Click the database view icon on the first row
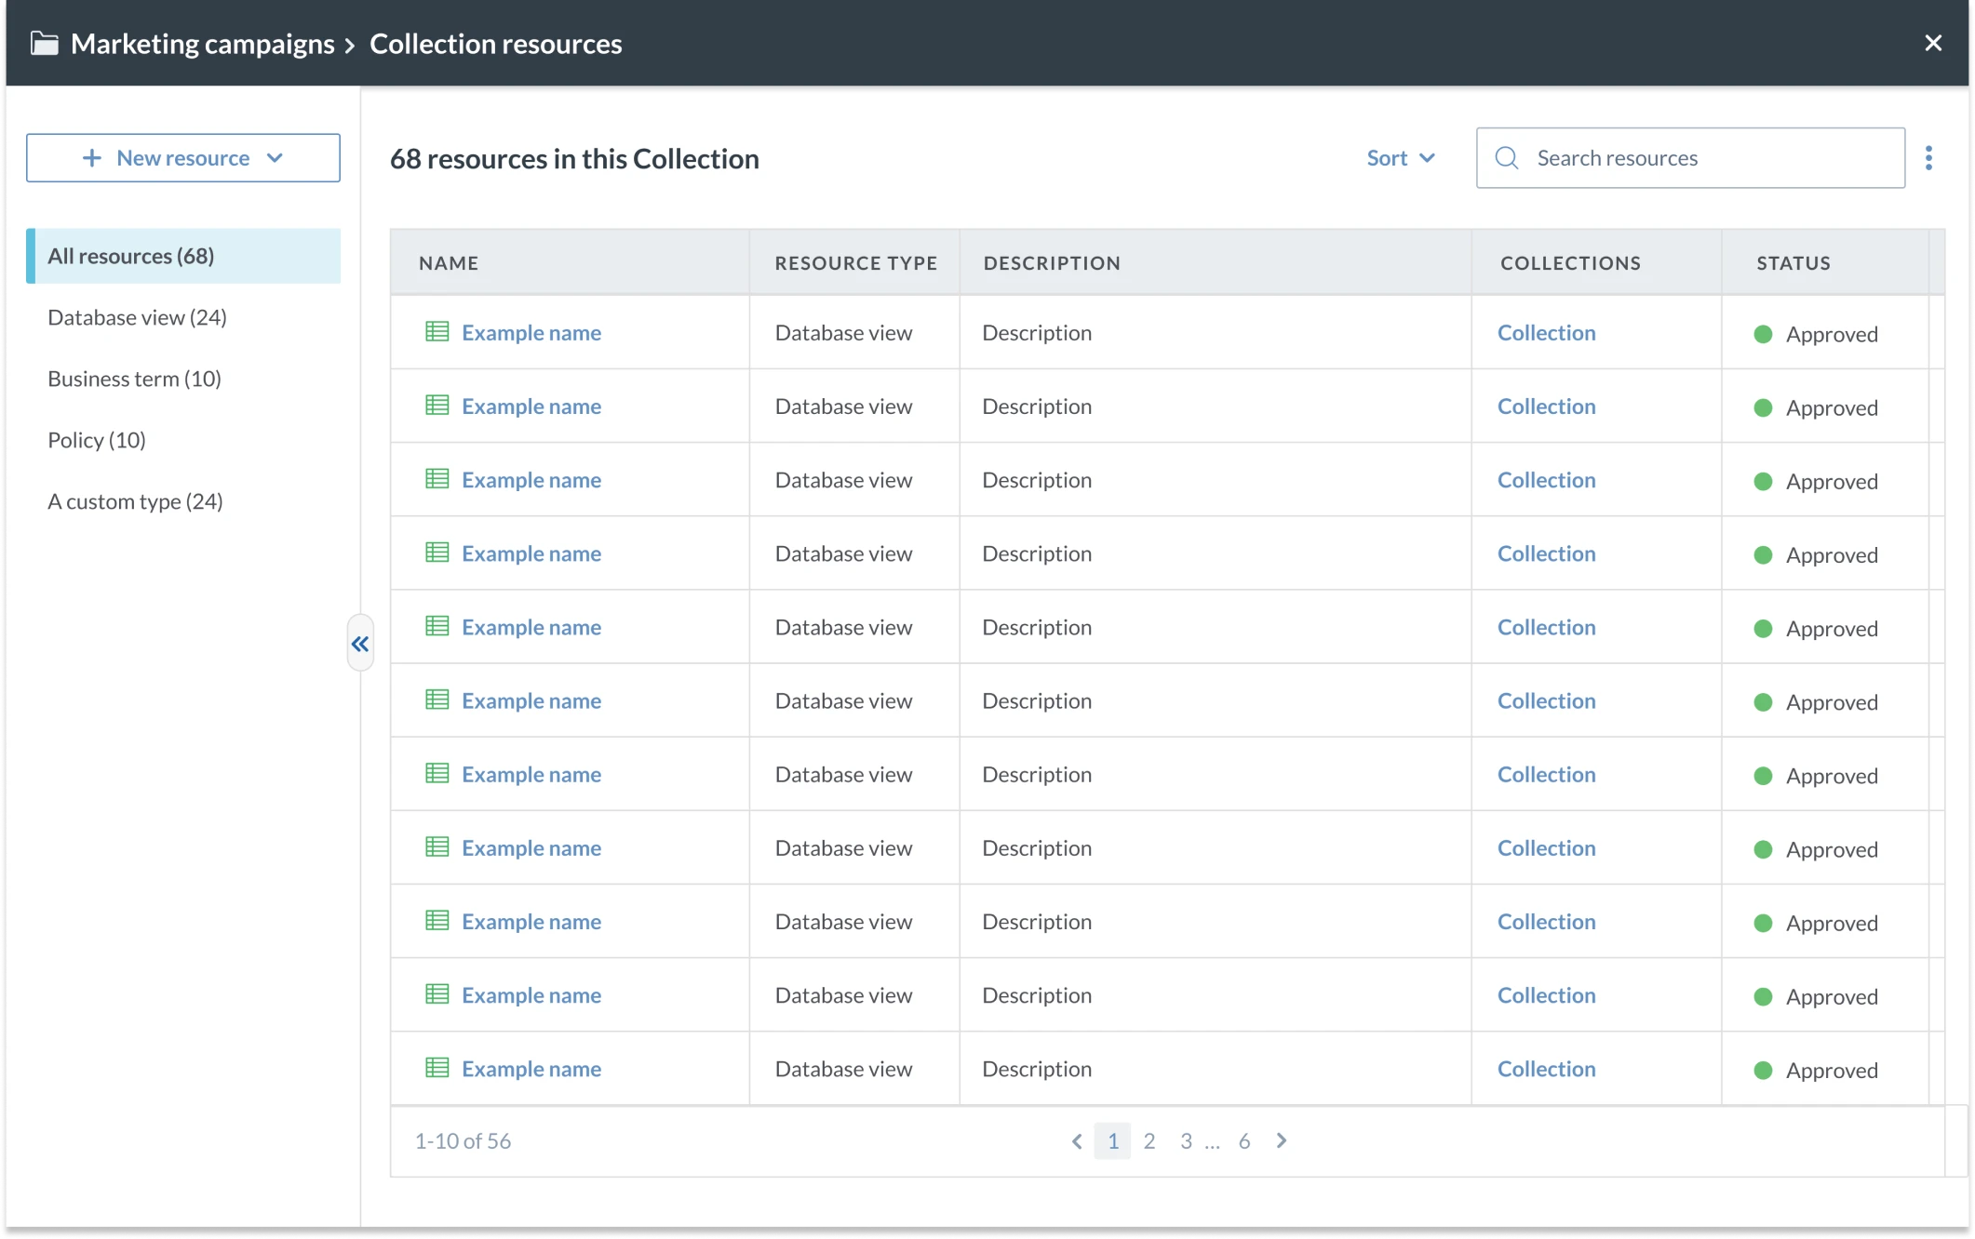This screenshot has width=1975, height=1239. (x=436, y=331)
